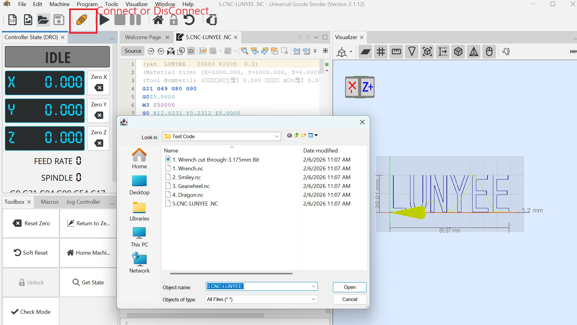Switch to the Jog Controller tab

tap(83, 202)
